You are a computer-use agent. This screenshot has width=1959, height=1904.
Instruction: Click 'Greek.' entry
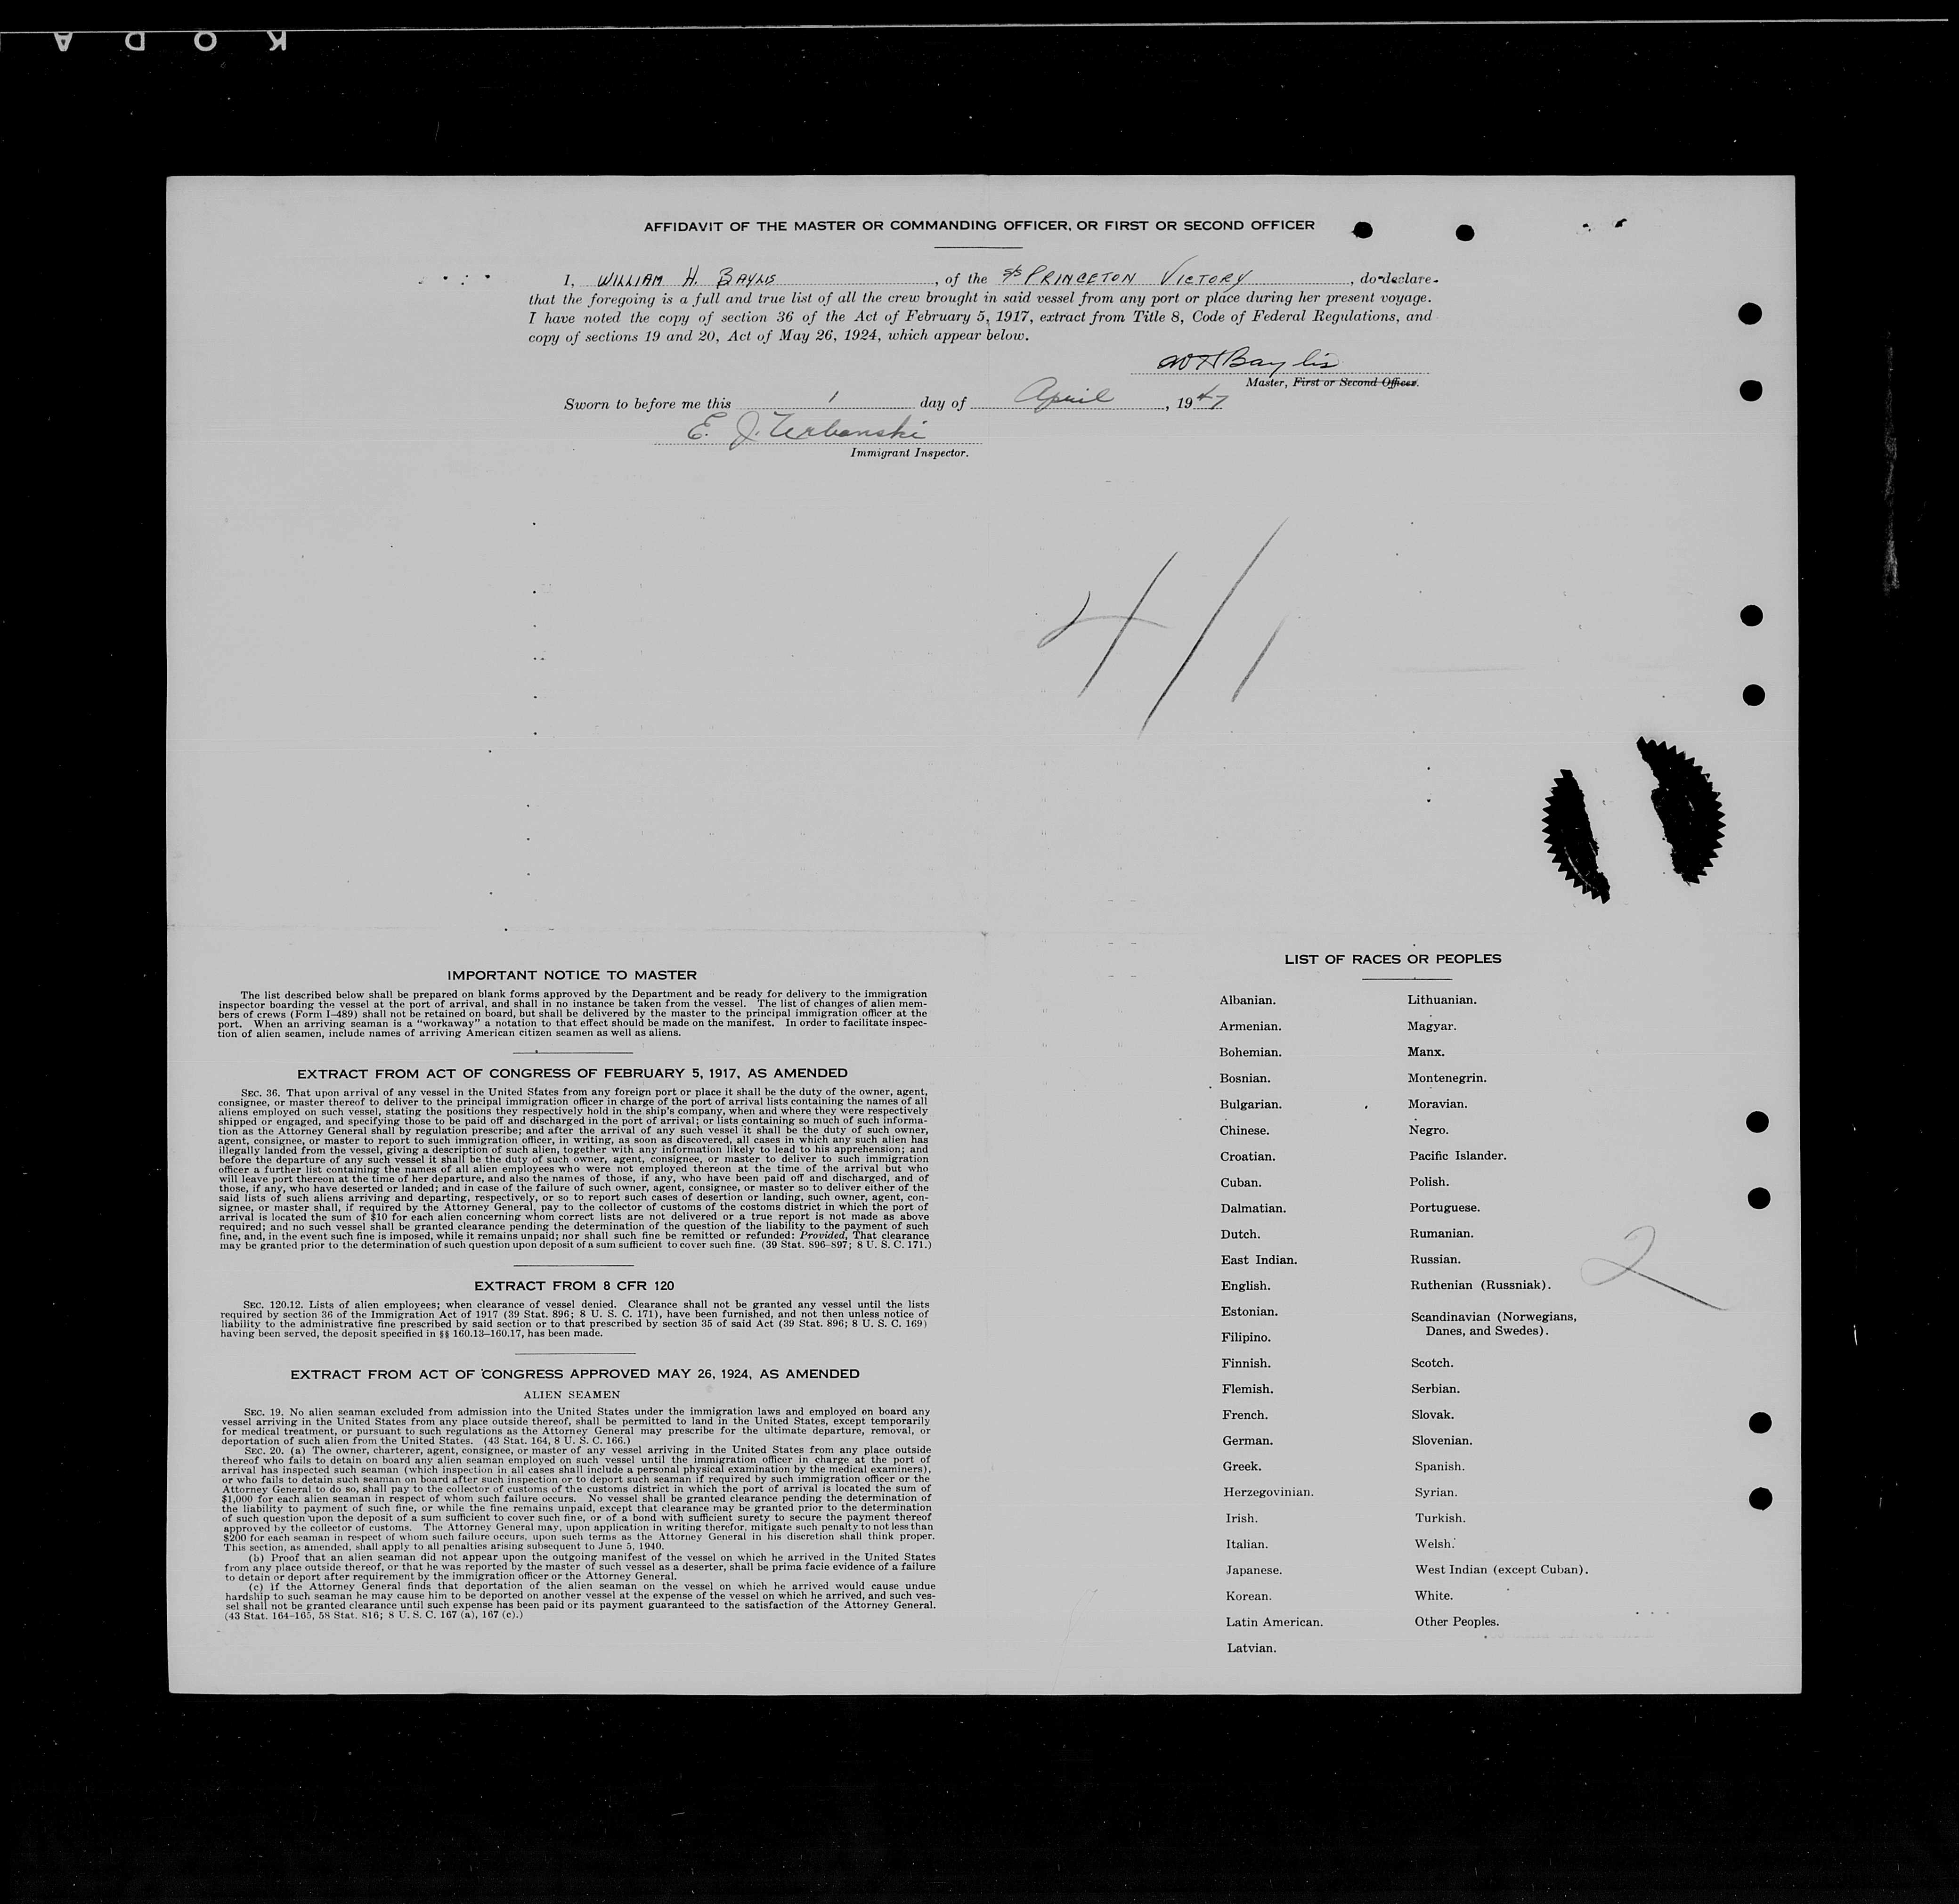(1242, 1466)
